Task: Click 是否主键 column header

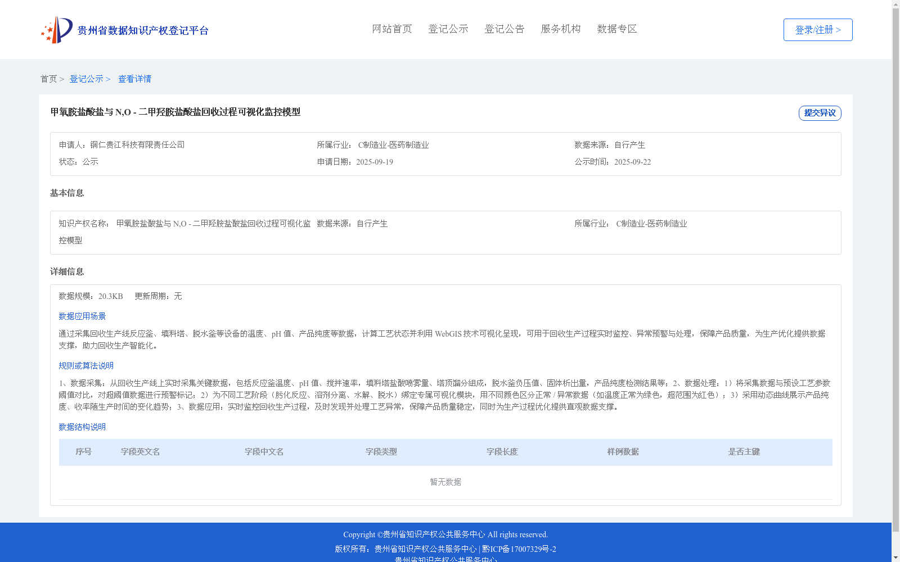Action: coord(744,452)
